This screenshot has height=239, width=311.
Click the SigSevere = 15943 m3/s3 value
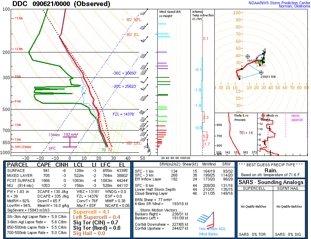[28, 210]
